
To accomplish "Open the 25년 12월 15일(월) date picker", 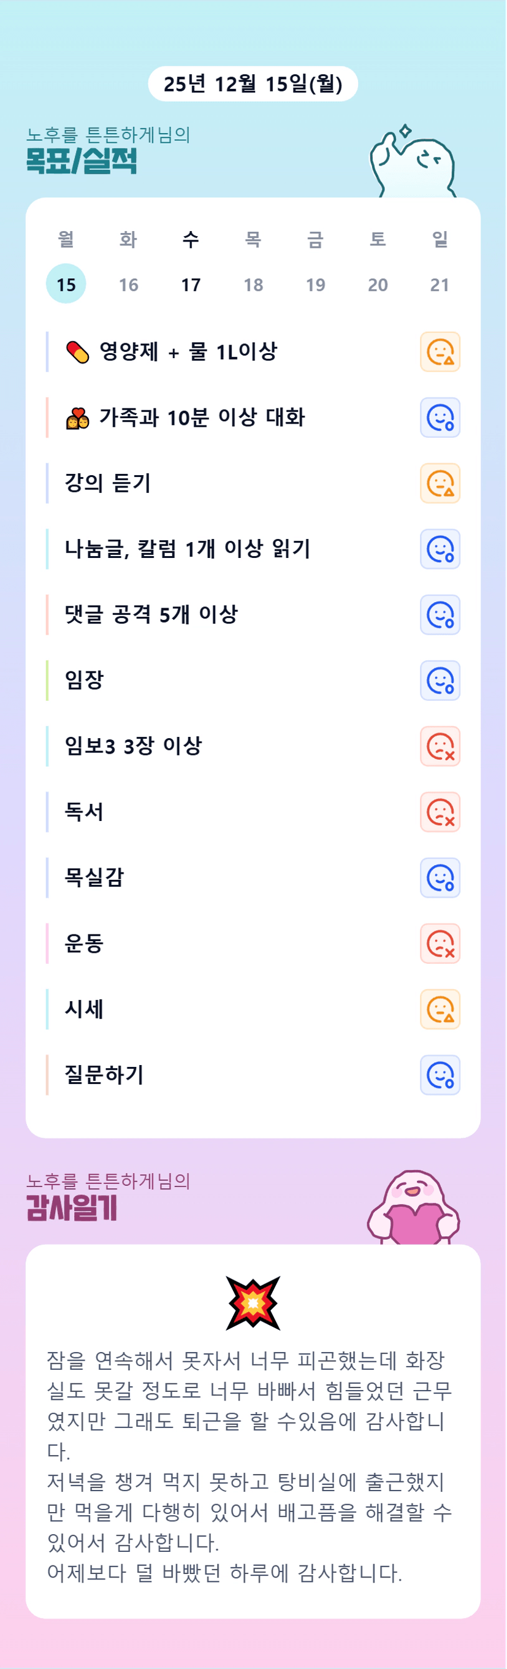I will [x=253, y=83].
